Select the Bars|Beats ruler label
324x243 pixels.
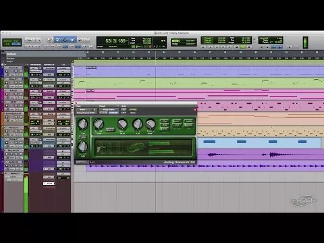point(11,54)
